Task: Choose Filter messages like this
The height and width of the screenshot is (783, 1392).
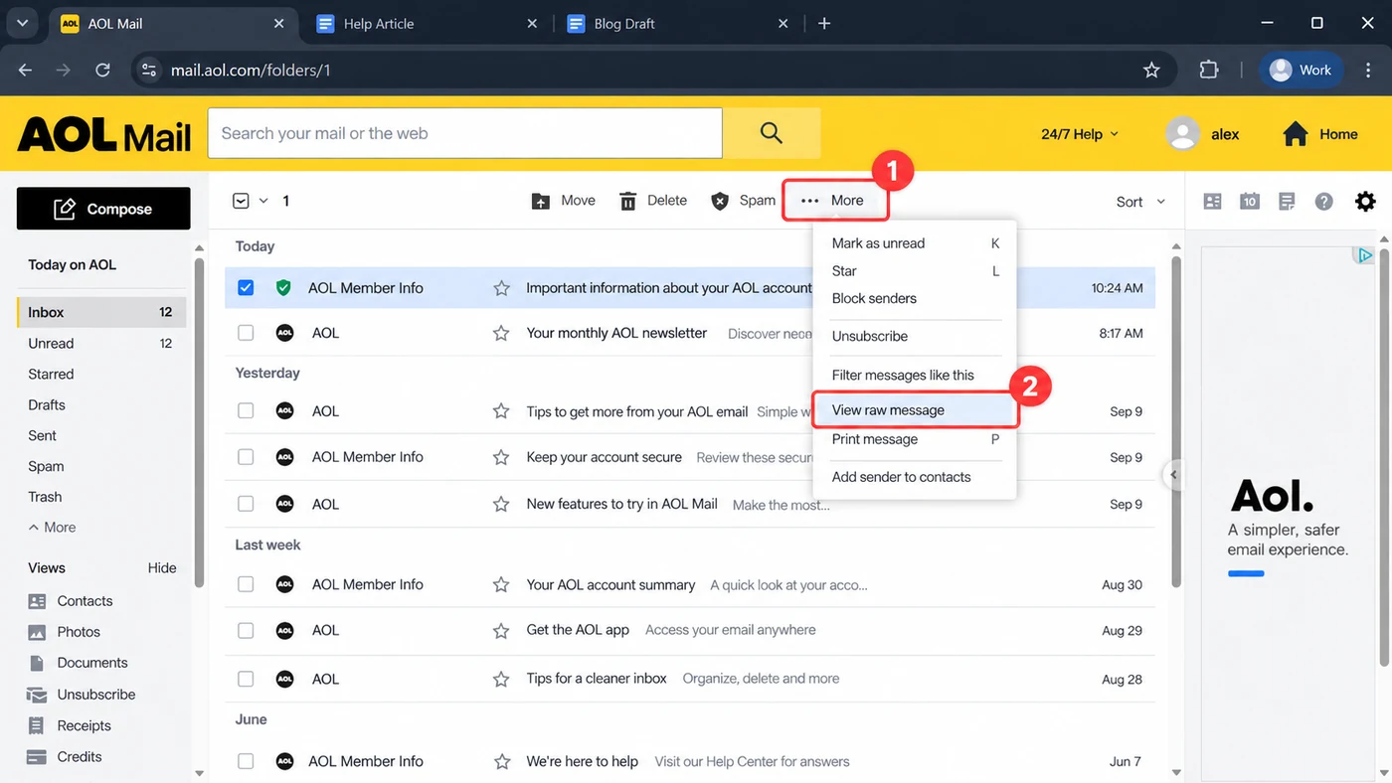Action: click(915, 375)
